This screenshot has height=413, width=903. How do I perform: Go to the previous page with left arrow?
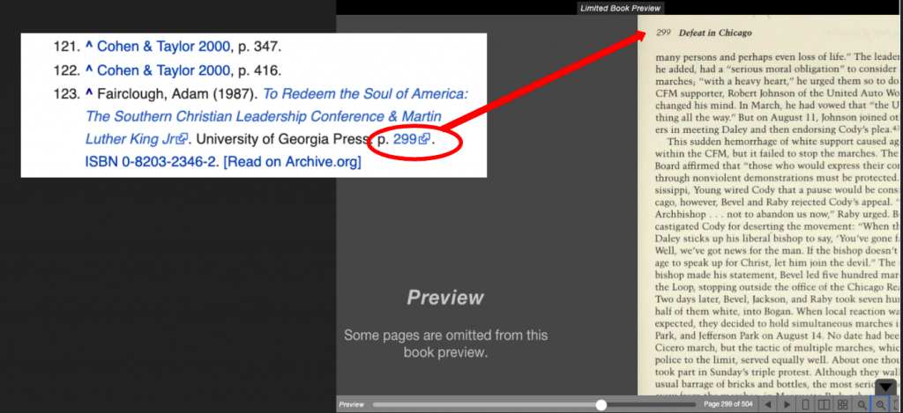click(x=768, y=404)
